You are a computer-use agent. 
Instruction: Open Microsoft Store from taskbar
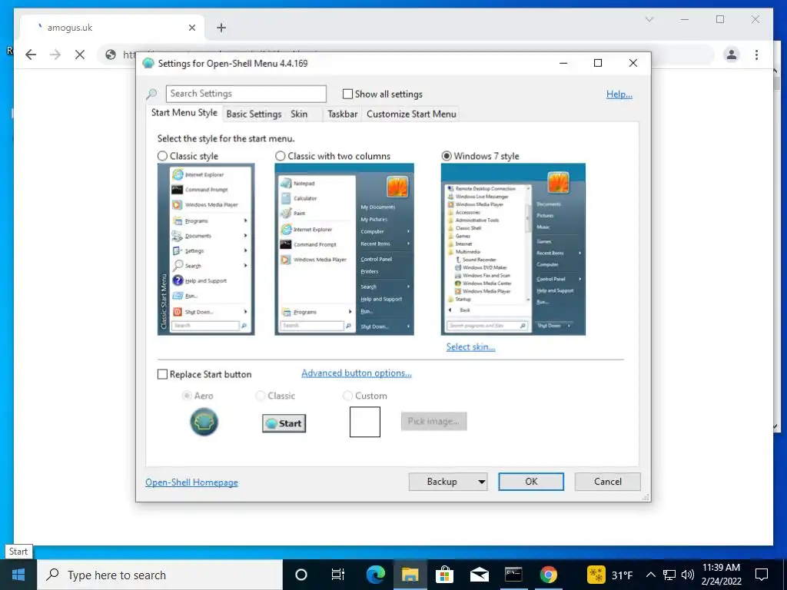(444, 575)
